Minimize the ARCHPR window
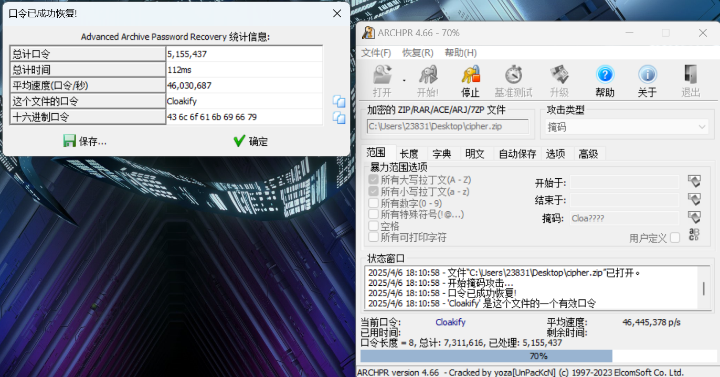The image size is (720, 377). coord(629,33)
